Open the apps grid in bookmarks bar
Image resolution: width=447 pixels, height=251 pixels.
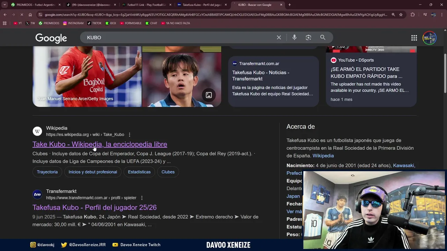[x=5, y=23]
